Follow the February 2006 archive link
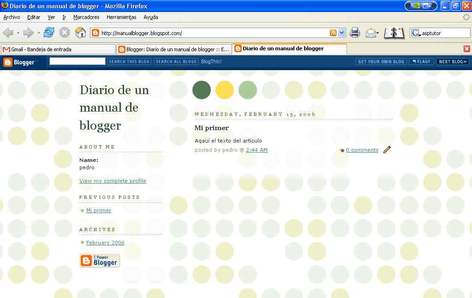 pos(105,243)
